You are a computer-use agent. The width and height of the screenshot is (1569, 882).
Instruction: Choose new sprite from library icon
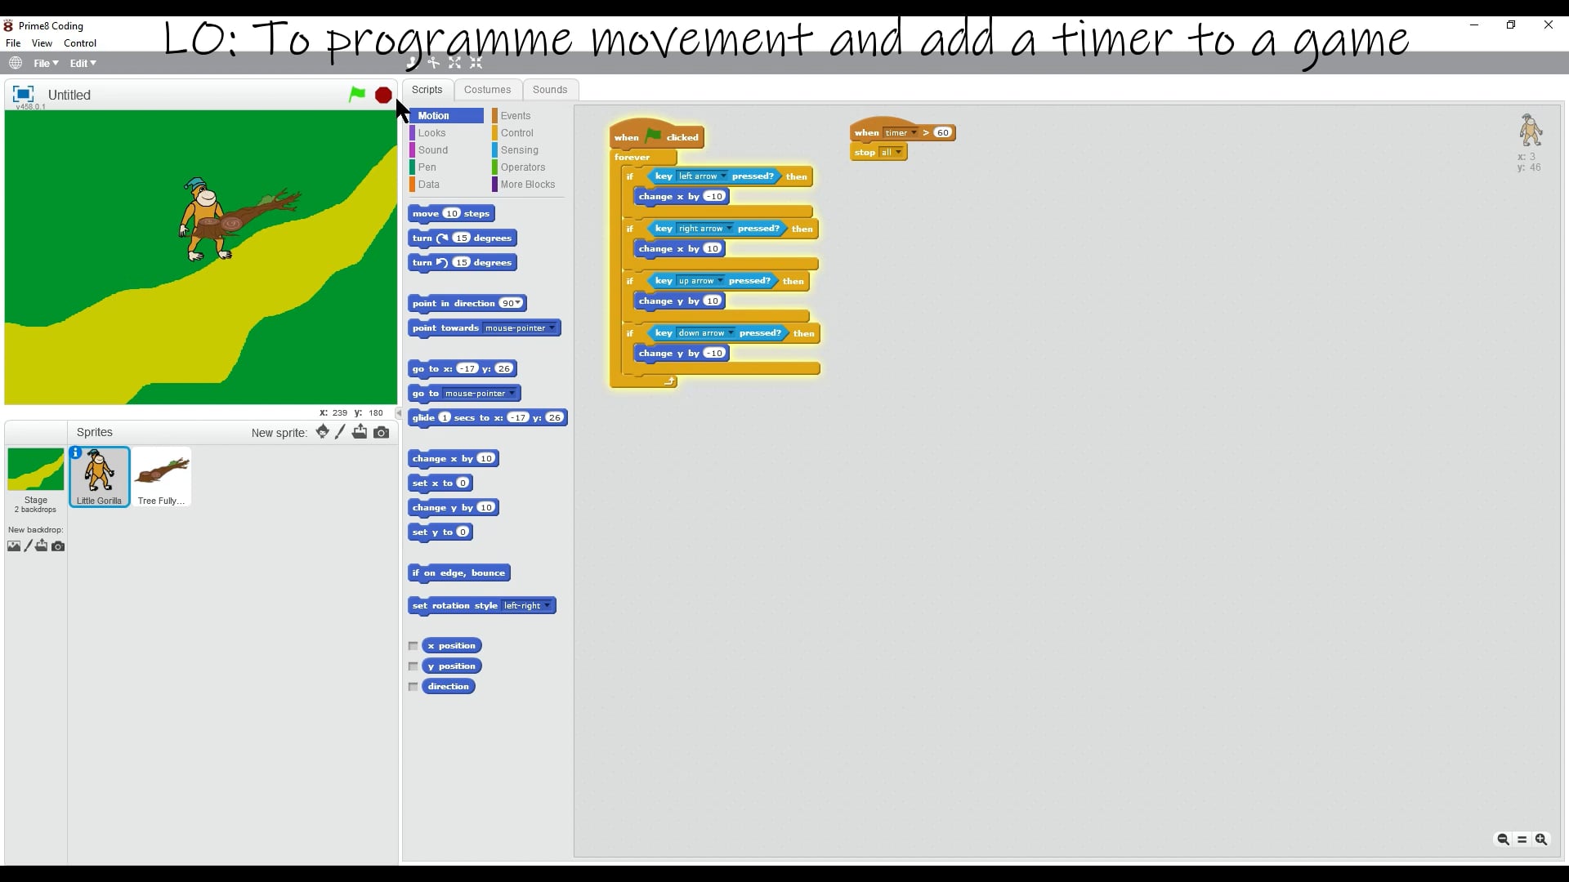(323, 432)
